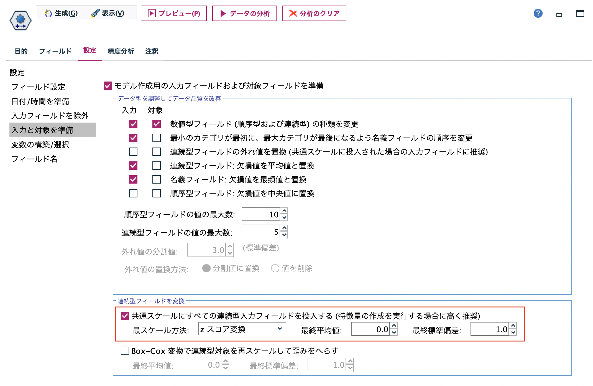This screenshot has width=593, height=386.
Task: Click the flashlight icon beside 表示(V)
Action: tap(96, 13)
